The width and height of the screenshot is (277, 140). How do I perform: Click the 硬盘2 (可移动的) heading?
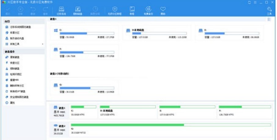59,74
